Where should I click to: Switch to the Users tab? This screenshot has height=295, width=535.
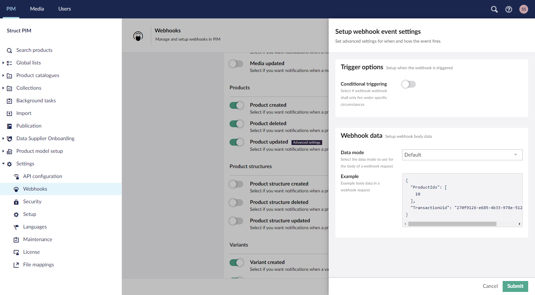pos(64,9)
